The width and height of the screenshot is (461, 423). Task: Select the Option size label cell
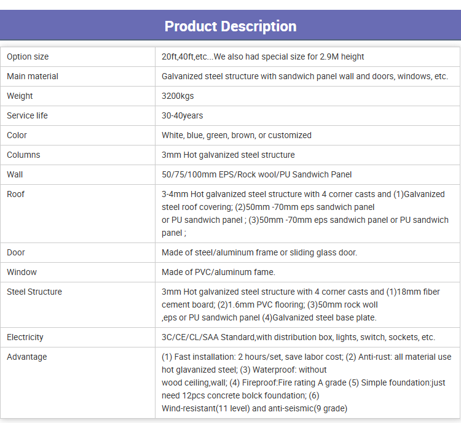tap(77, 56)
